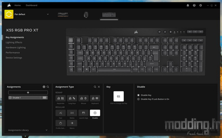Click the FN key on keyboard image
This screenshot has height=138, width=222.
pyautogui.click(x=142, y=70)
